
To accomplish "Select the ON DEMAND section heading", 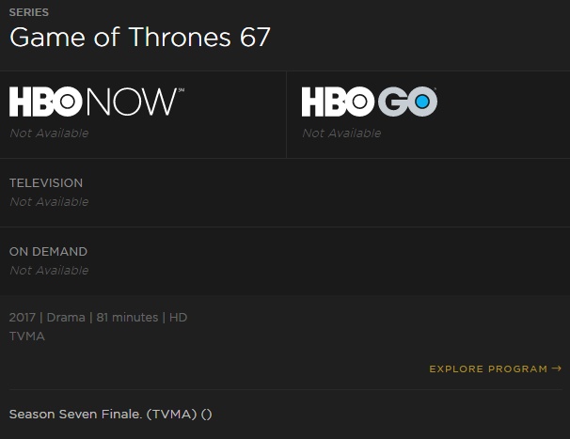I will point(48,252).
